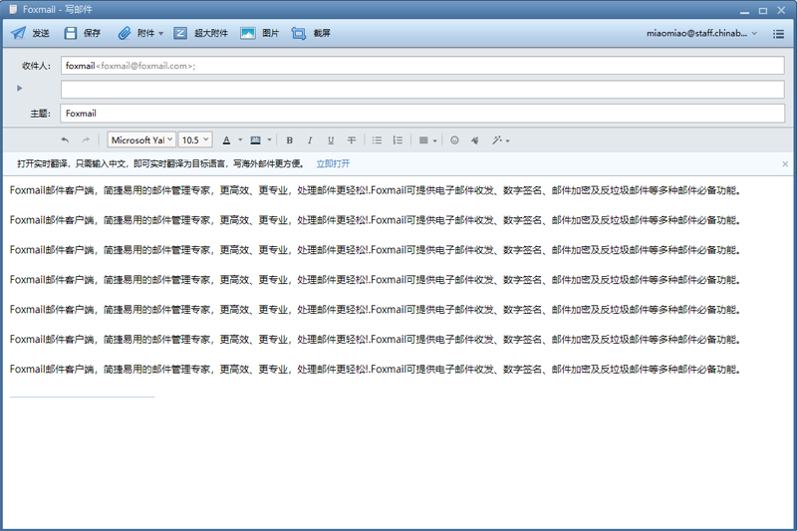Screen dimensions: 797x531
Task: Open the 10.5 font size dropdown
Action: click(195, 140)
